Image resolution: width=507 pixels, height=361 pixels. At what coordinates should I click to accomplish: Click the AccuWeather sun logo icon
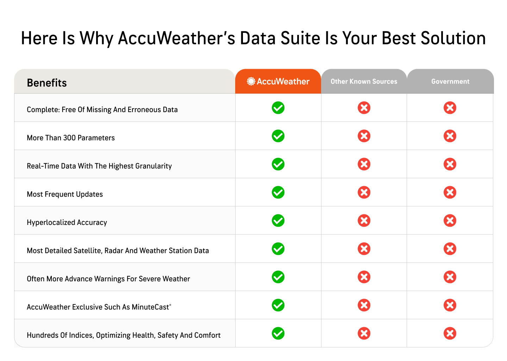click(x=251, y=81)
